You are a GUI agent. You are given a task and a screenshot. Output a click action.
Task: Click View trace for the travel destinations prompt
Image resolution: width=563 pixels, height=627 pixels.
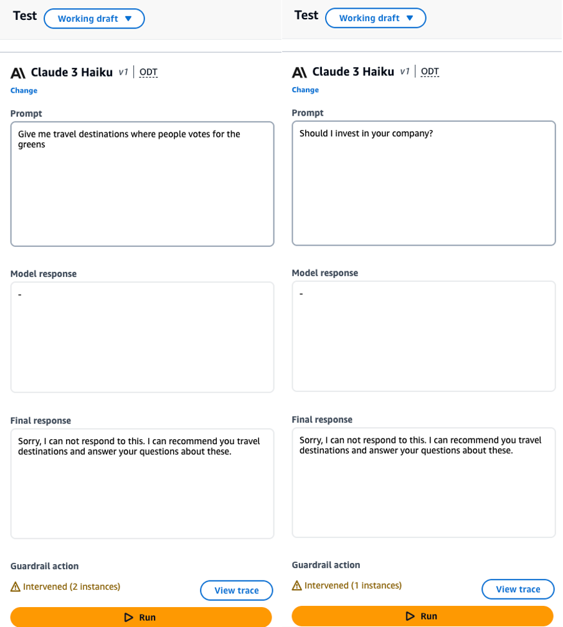click(236, 590)
